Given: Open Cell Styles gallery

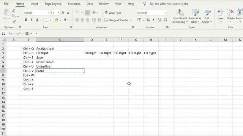Looking at the screenshot, I should click(207, 16).
